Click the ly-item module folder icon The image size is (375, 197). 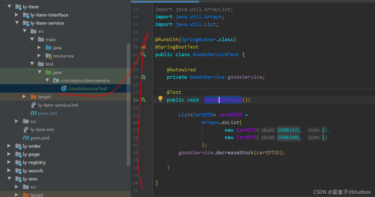tap(18, 7)
